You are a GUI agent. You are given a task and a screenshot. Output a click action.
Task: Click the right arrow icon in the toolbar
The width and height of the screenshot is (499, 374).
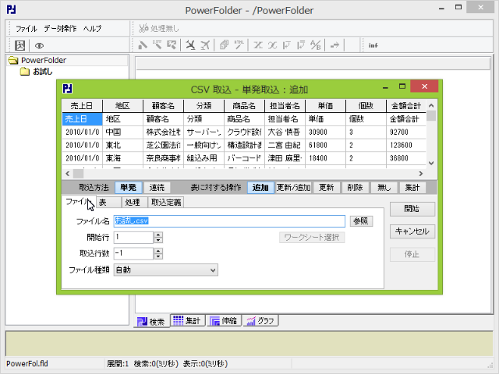(334, 45)
